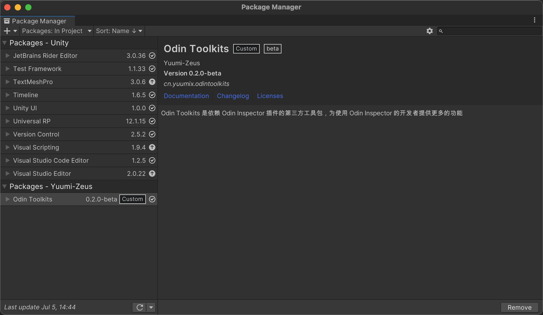Image resolution: width=543 pixels, height=315 pixels.
Task: Click Universal RP installed checkmark icon
Action: click(152, 121)
